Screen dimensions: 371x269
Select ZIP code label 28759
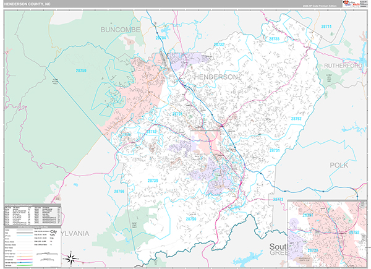pos(81,70)
